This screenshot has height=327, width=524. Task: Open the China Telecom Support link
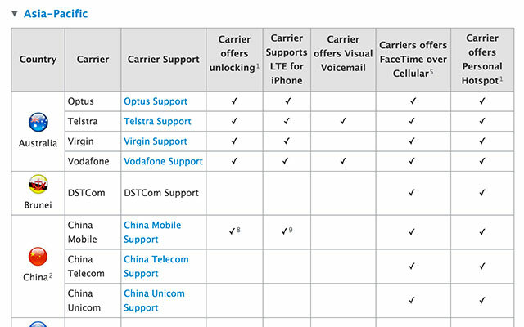[156, 267]
